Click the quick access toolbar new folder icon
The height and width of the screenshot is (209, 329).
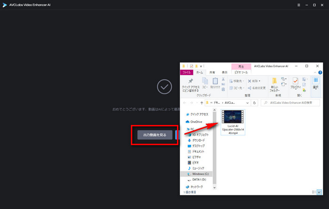click(x=196, y=66)
